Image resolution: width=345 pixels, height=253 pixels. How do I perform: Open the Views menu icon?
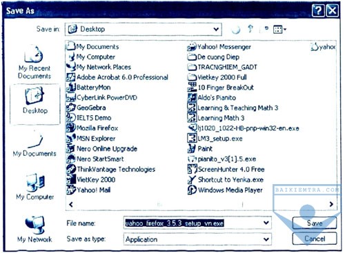279,30
